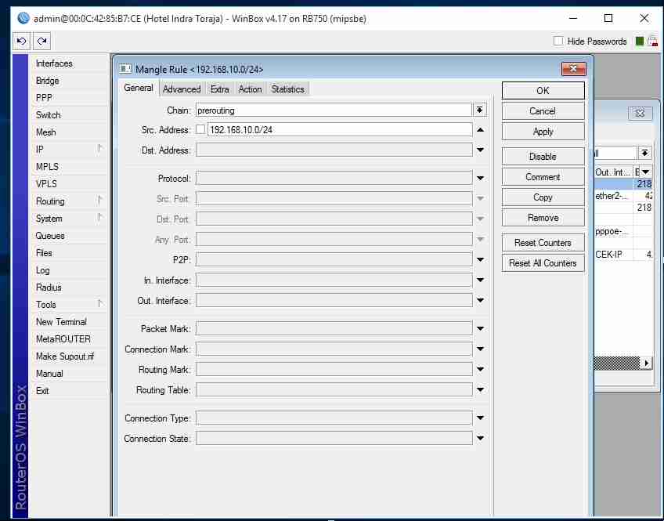Close the background window with the grey X
The height and width of the screenshot is (521, 664).
click(x=640, y=113)
